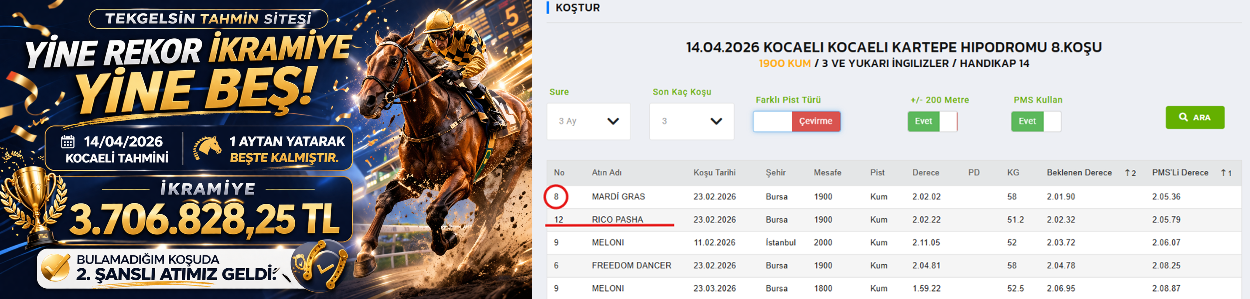Click the red-circled number 8
Screen dimensions: 1250x299
pos(556,197)
